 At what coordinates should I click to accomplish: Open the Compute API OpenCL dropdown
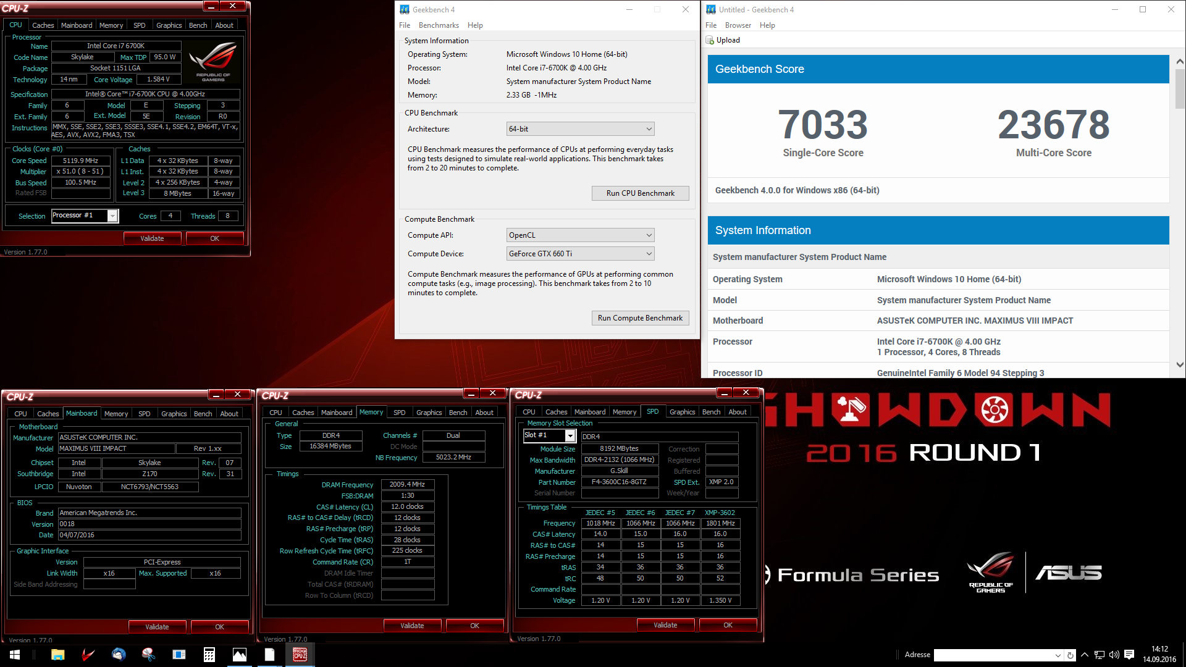(580, 235)
